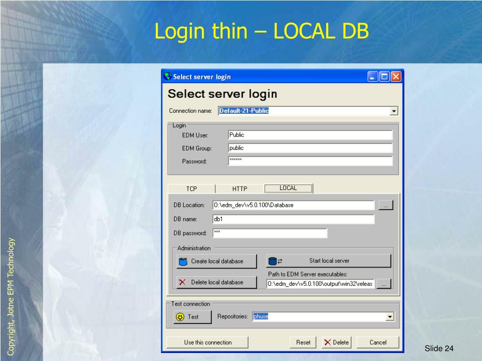Browse for DB Location folder

pyautogui.click(x=386, y=205)
